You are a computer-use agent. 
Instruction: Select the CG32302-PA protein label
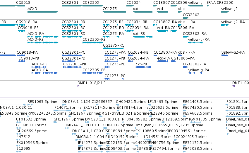[x=195, y=64]
